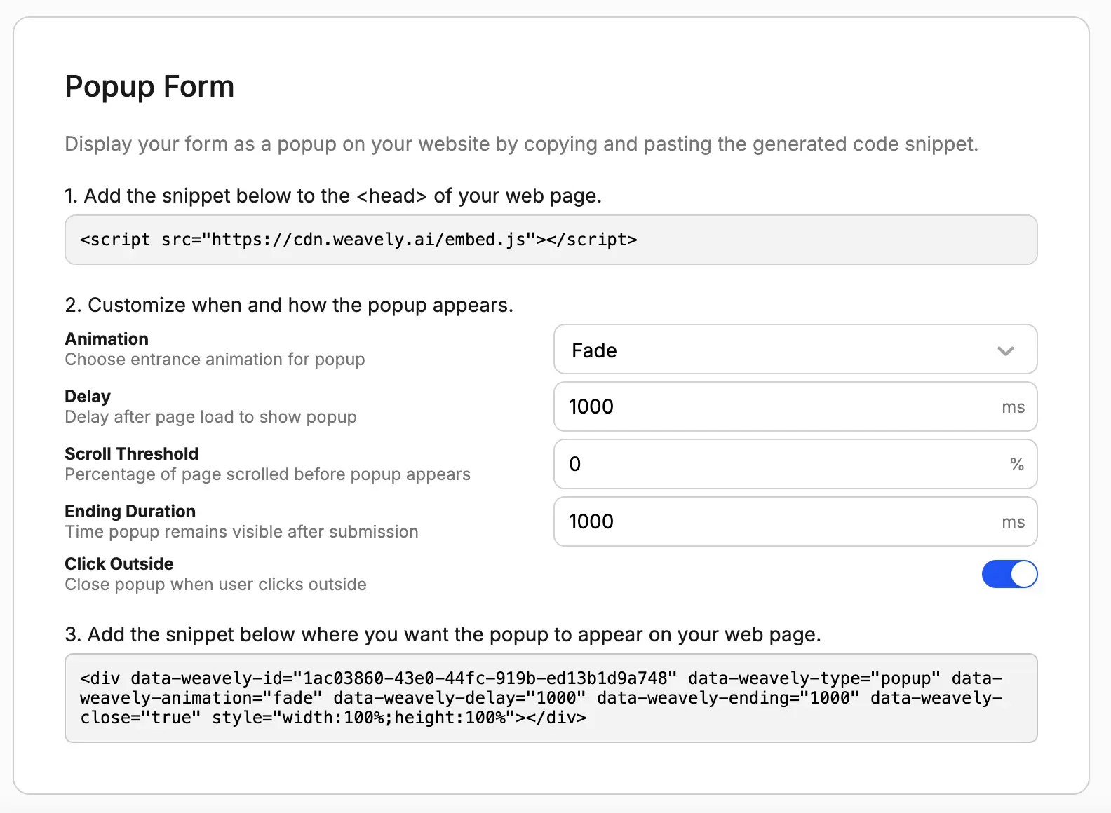Click step 1 instruction about the head snippet
The image size is (1111, 813).
click(333, 196)
